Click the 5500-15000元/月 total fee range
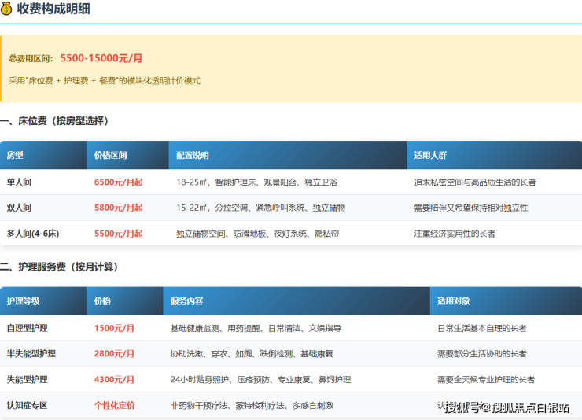 click(x=101, y=58)
